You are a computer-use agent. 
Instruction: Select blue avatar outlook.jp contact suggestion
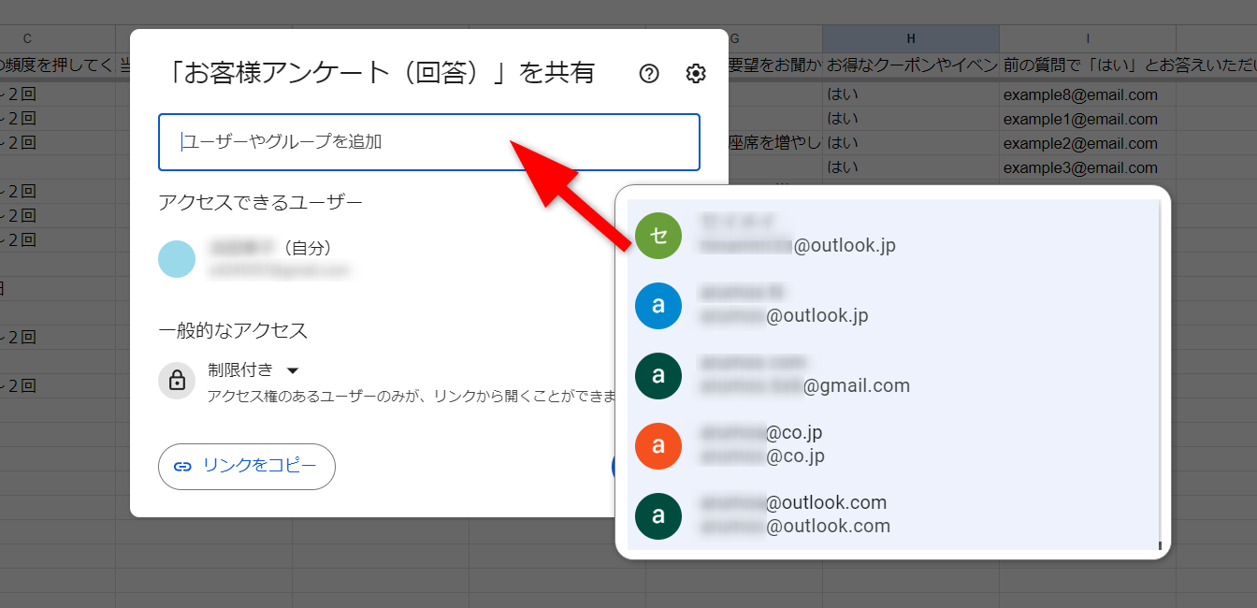pyautogui.click(x=658, y=305)
